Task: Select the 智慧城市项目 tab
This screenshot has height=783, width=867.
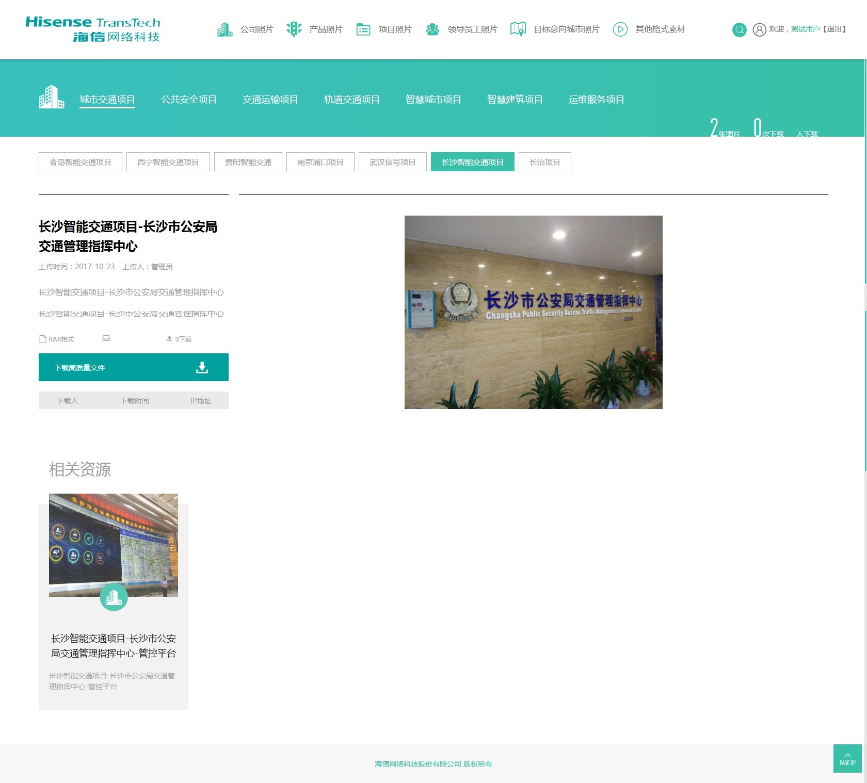Action: pyautogui.click(x=434, y=100)
